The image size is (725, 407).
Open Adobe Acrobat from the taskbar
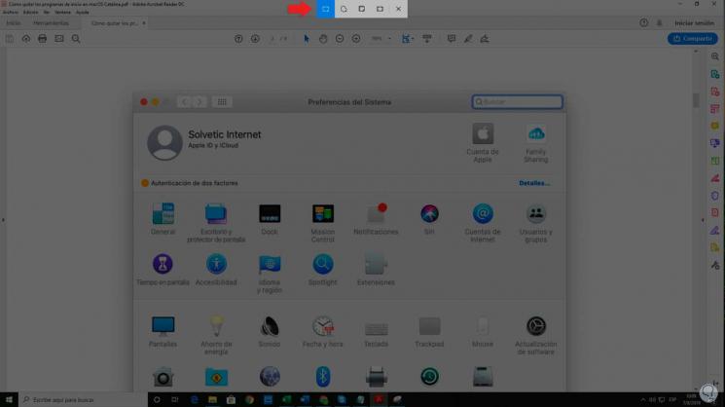click(379, 399)
